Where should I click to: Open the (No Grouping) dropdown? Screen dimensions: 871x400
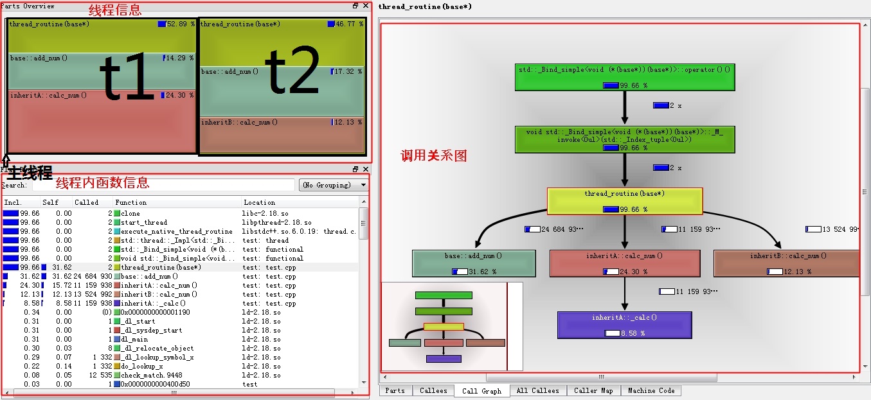[334, 185]
